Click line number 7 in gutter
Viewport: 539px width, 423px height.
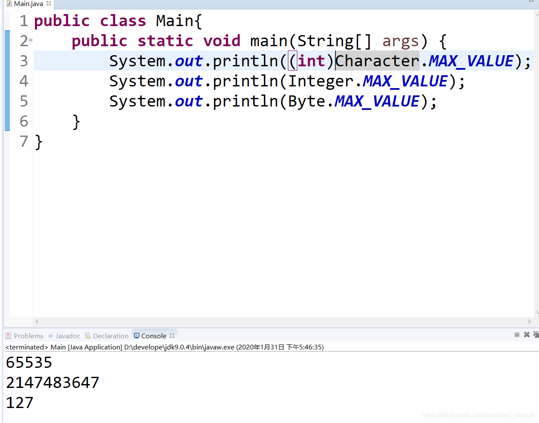24,141
